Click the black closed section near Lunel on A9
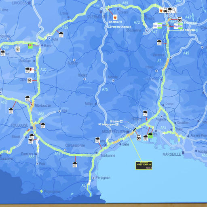The height and width of the screenshot is (207, 207). [135, 129]
